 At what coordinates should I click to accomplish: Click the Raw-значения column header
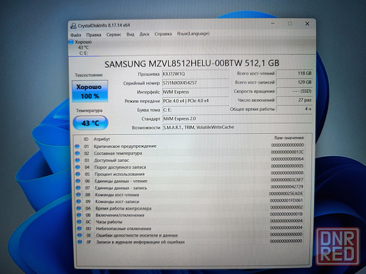pos(289,138)
